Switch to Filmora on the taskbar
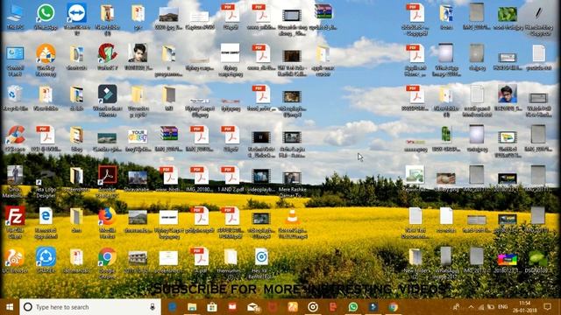 click(373, 307)
